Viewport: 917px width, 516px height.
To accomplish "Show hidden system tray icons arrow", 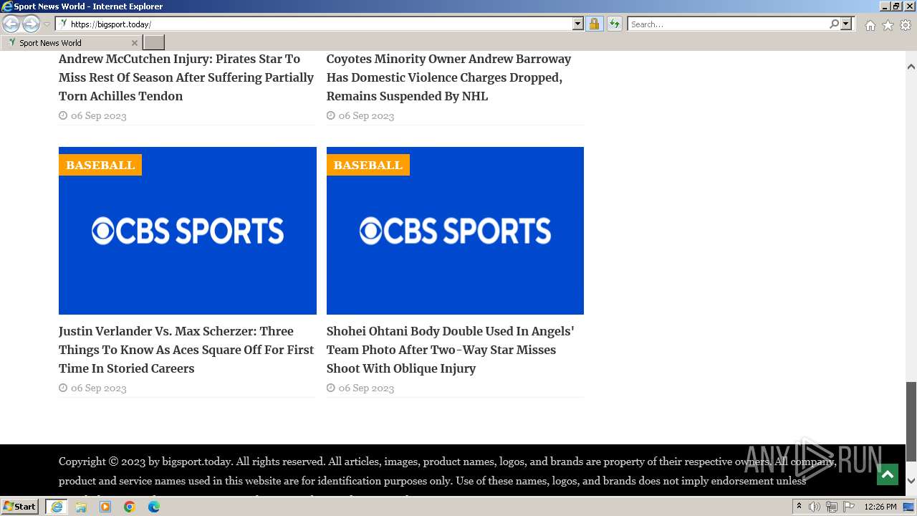I will tap(799, 507).
